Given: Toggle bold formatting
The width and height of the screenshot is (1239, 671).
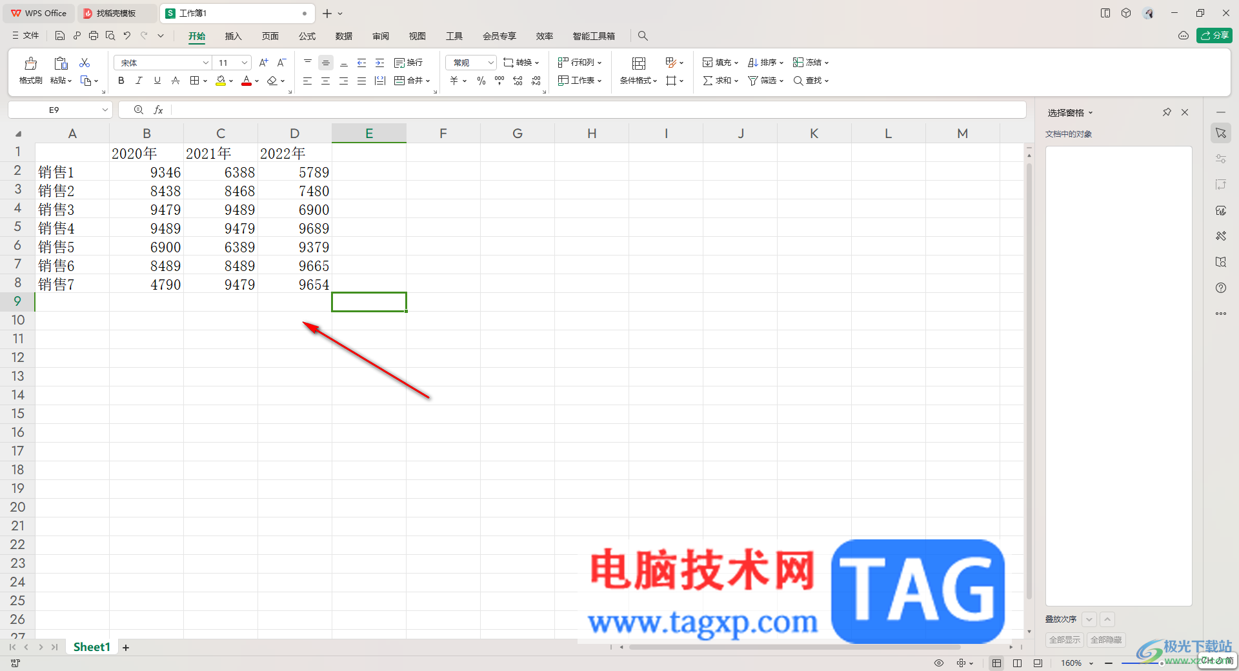Looking at the screenshot, I should coord(121,81).
